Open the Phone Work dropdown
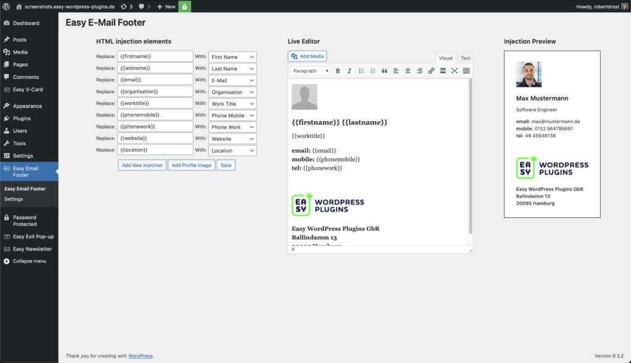 pos(232,127)
